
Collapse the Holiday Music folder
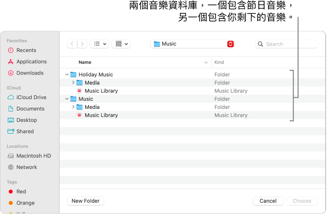(67, 74)
